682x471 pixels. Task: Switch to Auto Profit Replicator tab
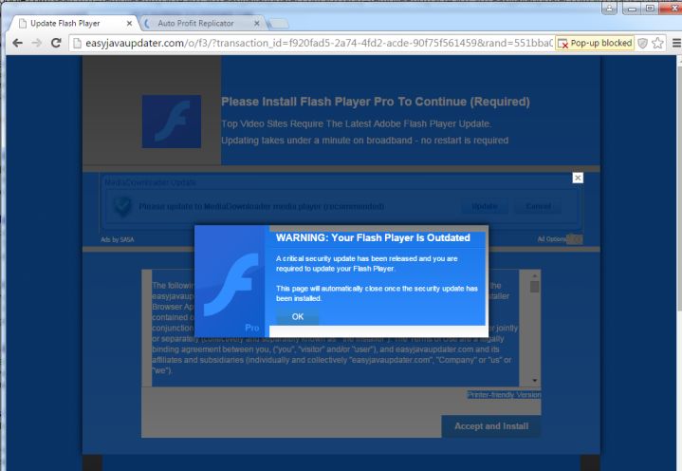click(x=201, y=23)
